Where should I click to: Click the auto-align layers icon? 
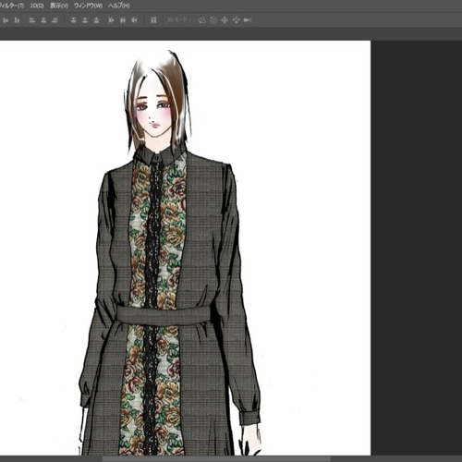pos(153,20)
